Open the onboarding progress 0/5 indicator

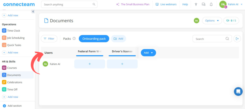click(231, 21)
